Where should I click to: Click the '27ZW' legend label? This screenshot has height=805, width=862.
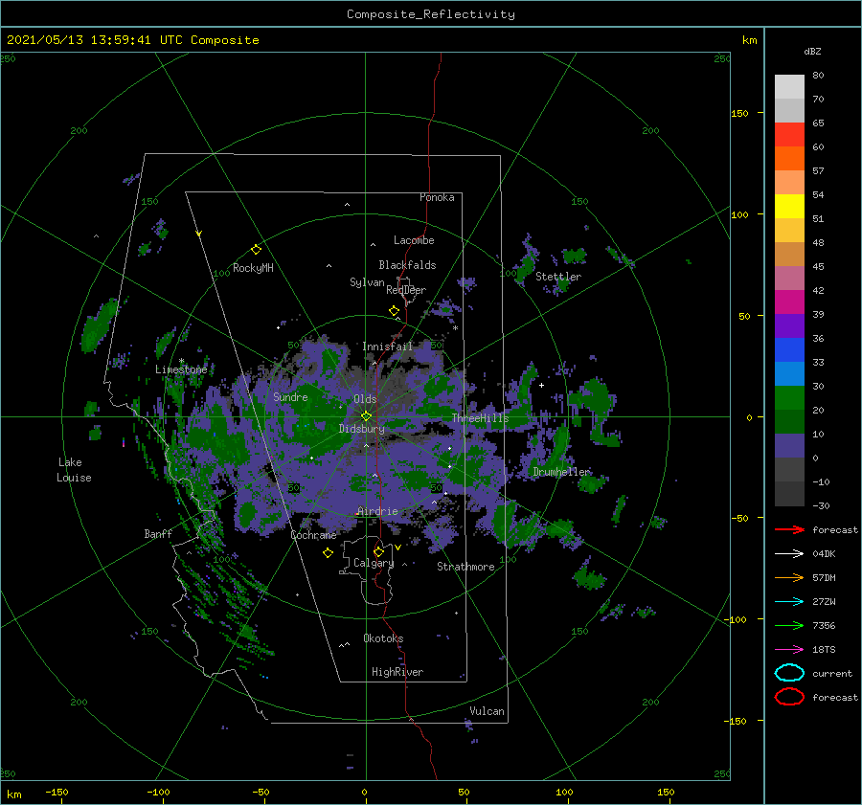pos(824,602)
